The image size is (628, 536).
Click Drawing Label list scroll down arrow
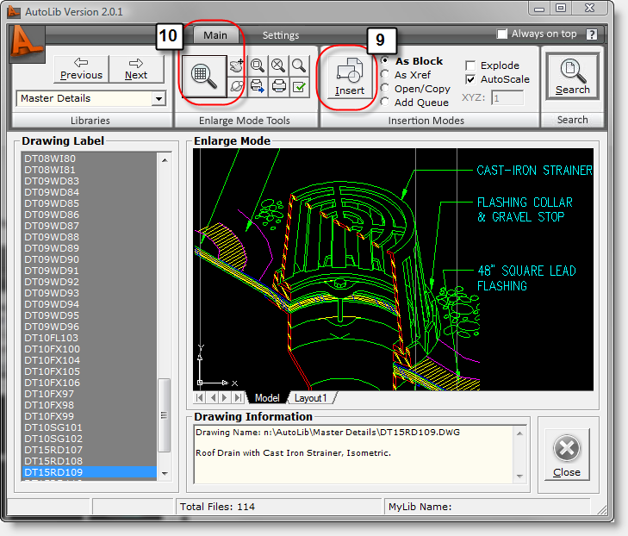[165, 473]
